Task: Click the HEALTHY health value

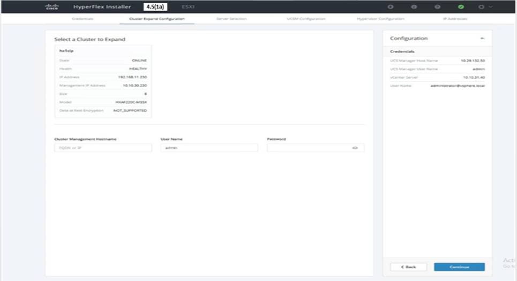Action: click(138, 69)
